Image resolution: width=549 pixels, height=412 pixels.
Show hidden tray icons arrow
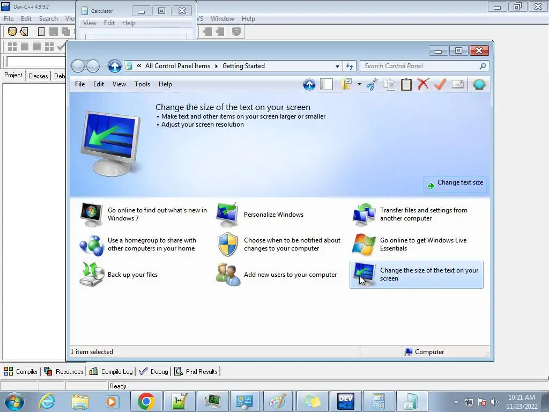(x=456, y=402)
